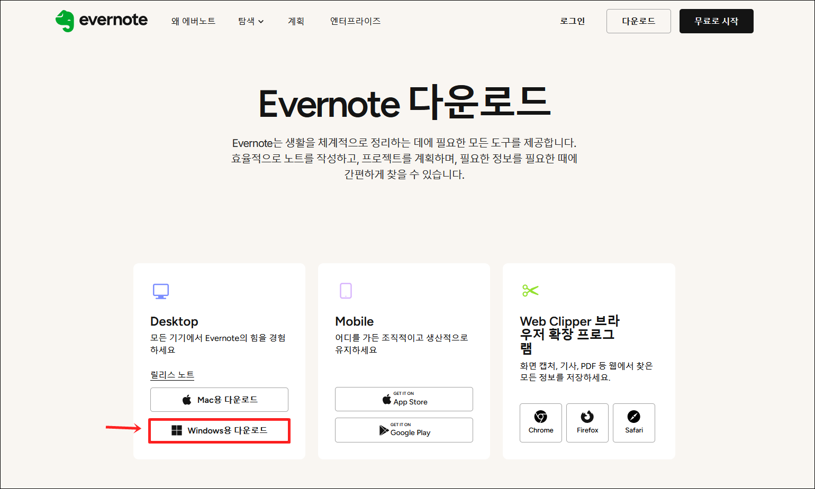Image resolution: width=815 pixels, height=489 pixels.
Task: Open the Google Play download button
Action: [x=404, y=430]
